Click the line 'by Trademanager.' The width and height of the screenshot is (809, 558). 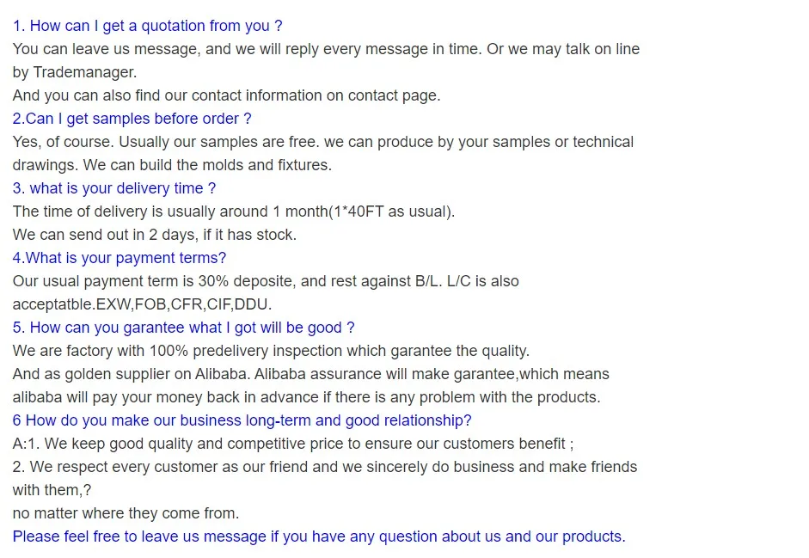75,72
